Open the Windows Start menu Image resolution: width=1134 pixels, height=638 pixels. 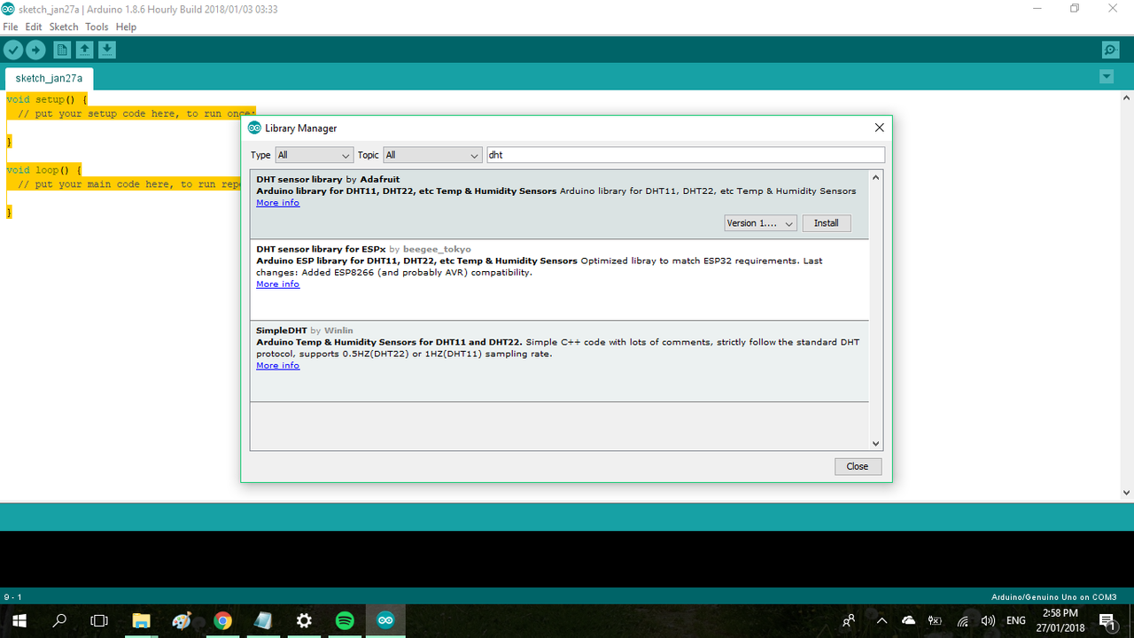(18, 621)
